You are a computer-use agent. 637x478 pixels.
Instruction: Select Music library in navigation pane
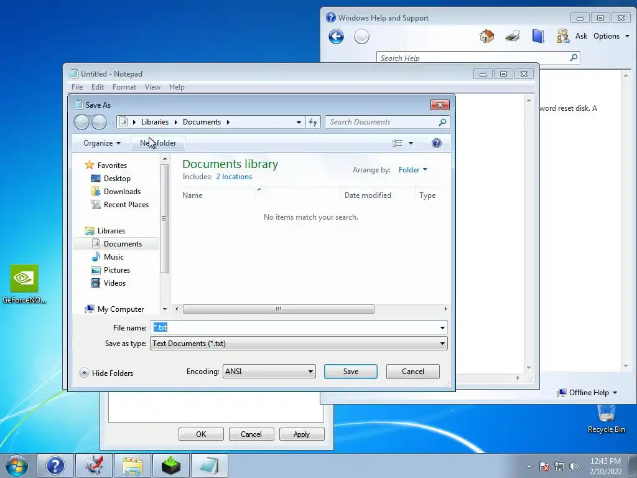[x=113, y=257]
